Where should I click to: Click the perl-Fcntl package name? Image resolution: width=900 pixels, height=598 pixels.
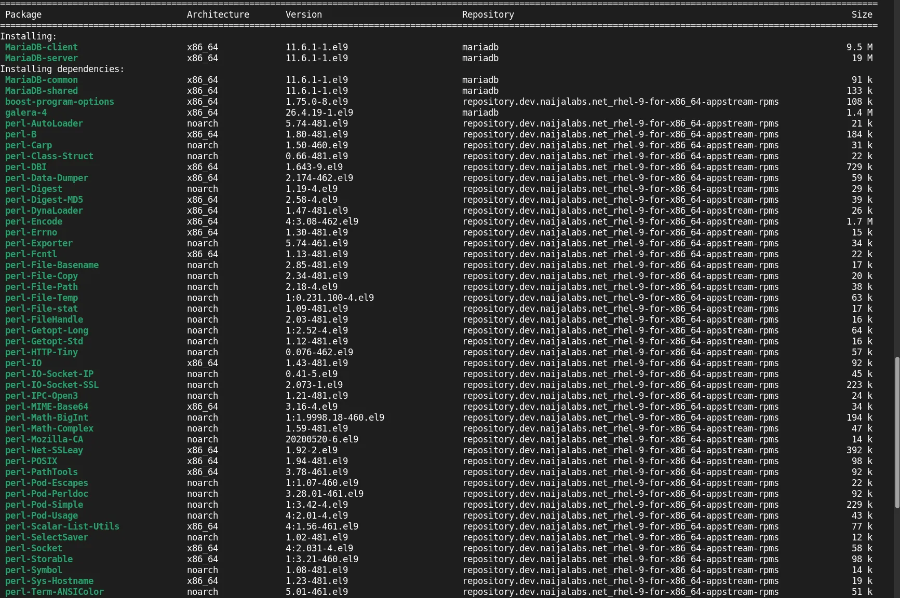click(x=31, y=254)
